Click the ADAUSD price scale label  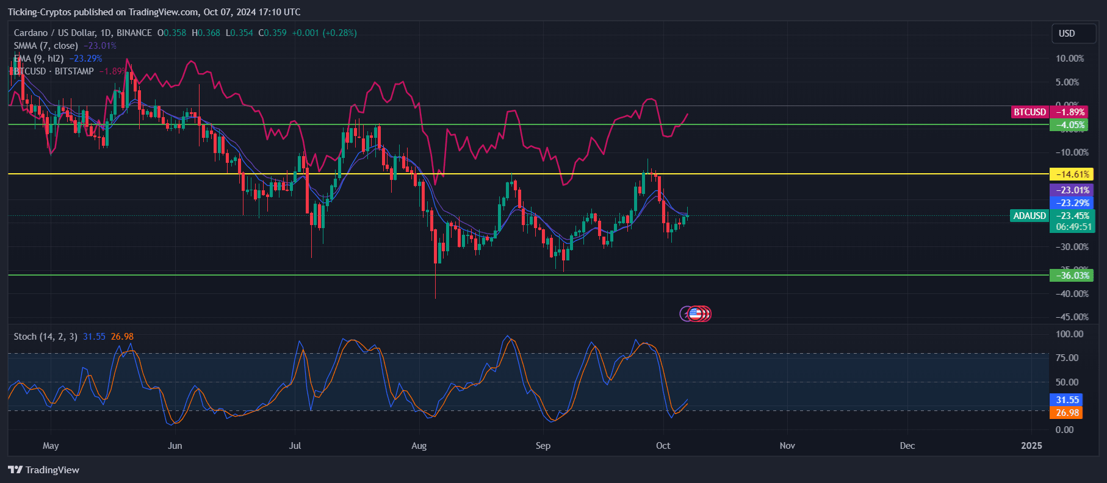(1030, 216)
